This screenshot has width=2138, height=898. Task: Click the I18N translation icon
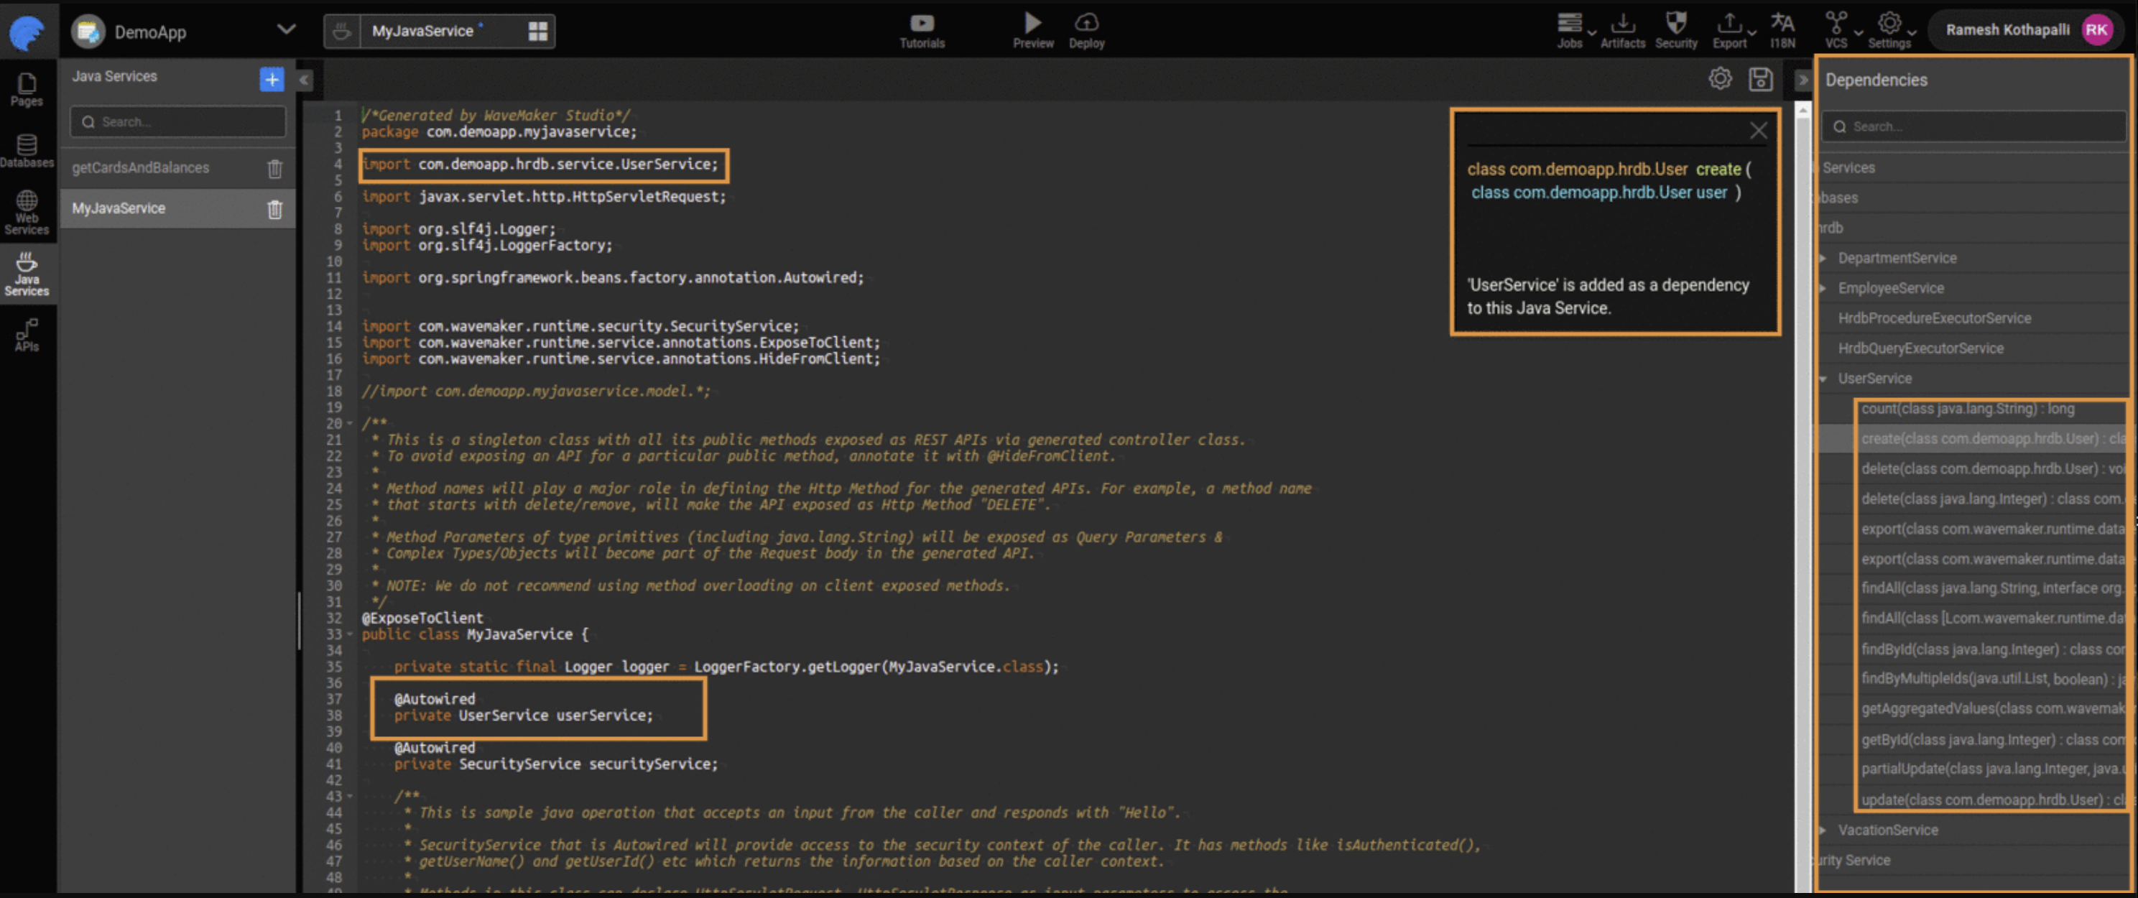click(1782, 23)
